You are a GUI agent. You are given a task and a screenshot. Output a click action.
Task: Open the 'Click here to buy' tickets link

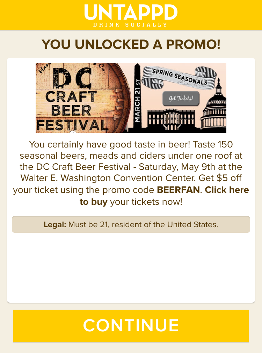point(227,190)
